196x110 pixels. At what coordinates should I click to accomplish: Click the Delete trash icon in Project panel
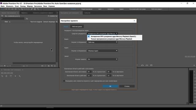55,66
